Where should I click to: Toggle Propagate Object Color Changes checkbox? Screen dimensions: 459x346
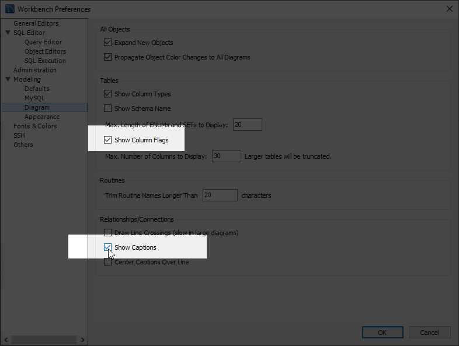(x=107, y=57)
